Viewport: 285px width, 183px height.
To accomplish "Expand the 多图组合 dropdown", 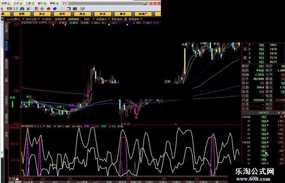I will [109, 19].
